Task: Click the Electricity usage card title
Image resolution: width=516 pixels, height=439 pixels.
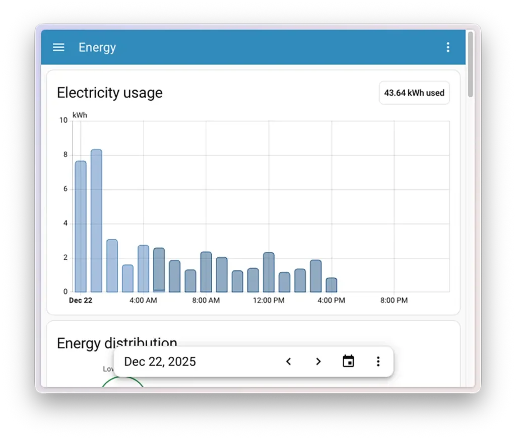Action: coord(109,93)
